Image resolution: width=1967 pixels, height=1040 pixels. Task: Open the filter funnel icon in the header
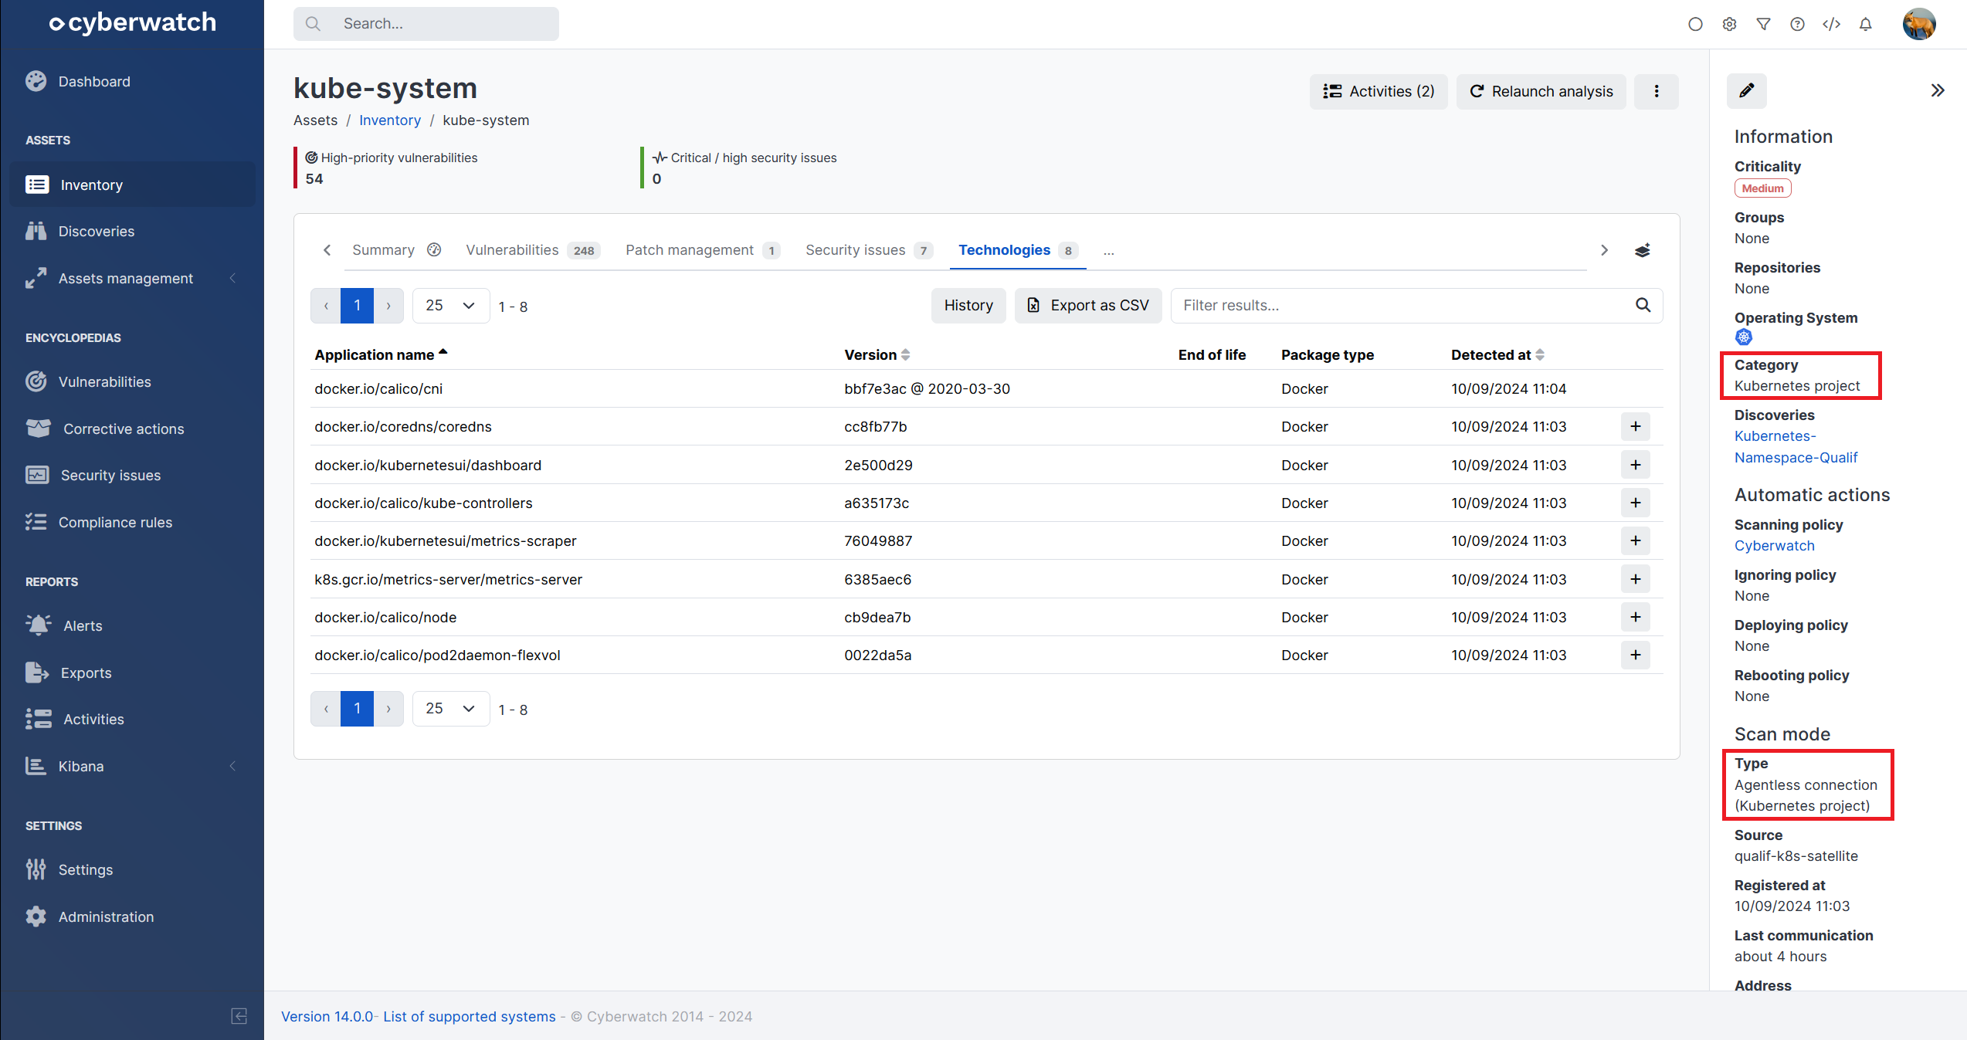click(1763, 24)
